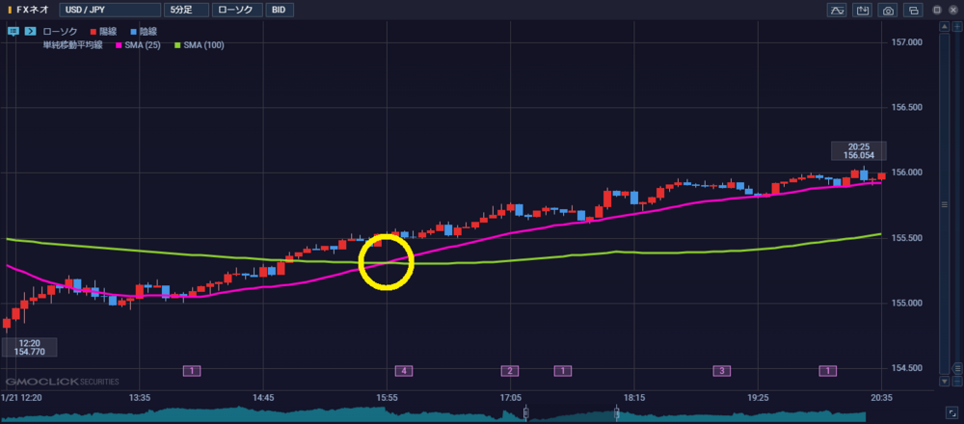Collapse the legend with arrow icon
This screenshot has height=424, width=964.
(x=30, y=32)
